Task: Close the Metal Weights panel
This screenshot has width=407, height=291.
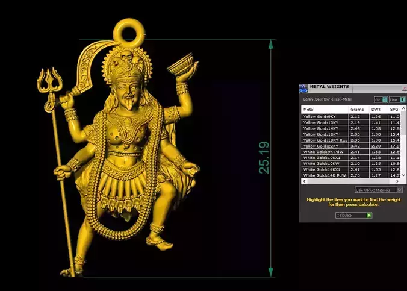Action: pos(405,89)
